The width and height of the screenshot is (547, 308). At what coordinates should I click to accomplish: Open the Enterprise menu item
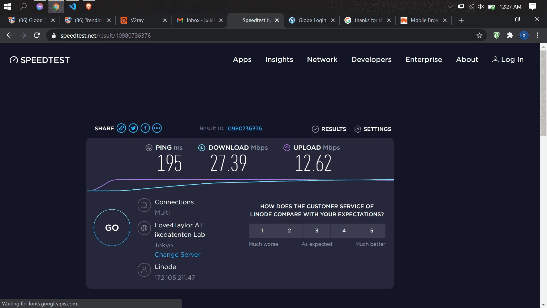(x=424, y=60)
